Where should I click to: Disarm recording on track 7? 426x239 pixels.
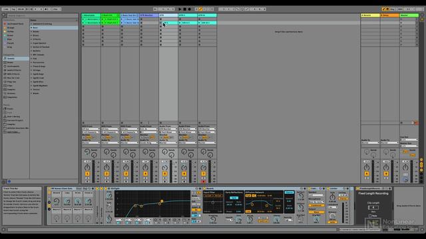203,181
